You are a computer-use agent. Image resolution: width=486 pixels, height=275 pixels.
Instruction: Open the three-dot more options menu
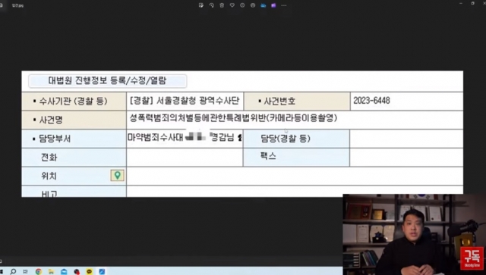[x=284, y=5]
